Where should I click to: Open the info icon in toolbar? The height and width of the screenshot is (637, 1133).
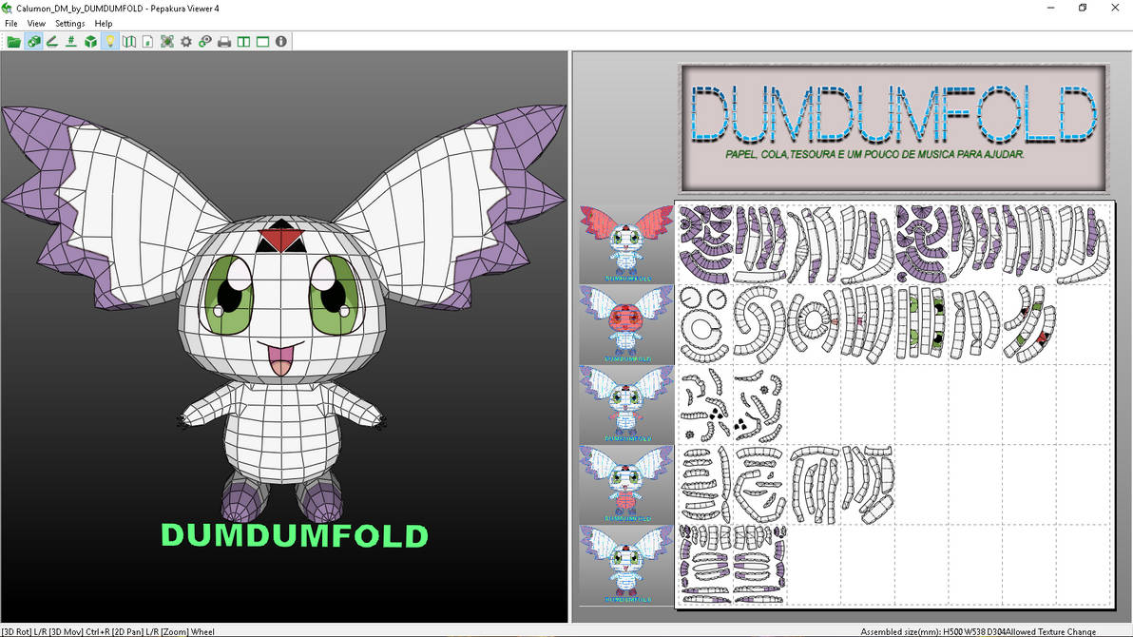[x=281, y=42]
